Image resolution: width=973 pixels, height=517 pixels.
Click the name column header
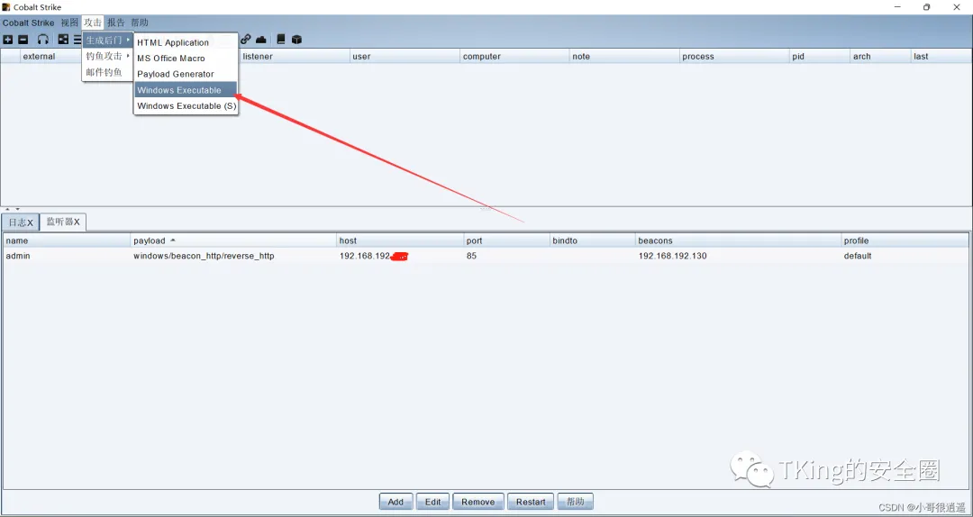point(67,240)
